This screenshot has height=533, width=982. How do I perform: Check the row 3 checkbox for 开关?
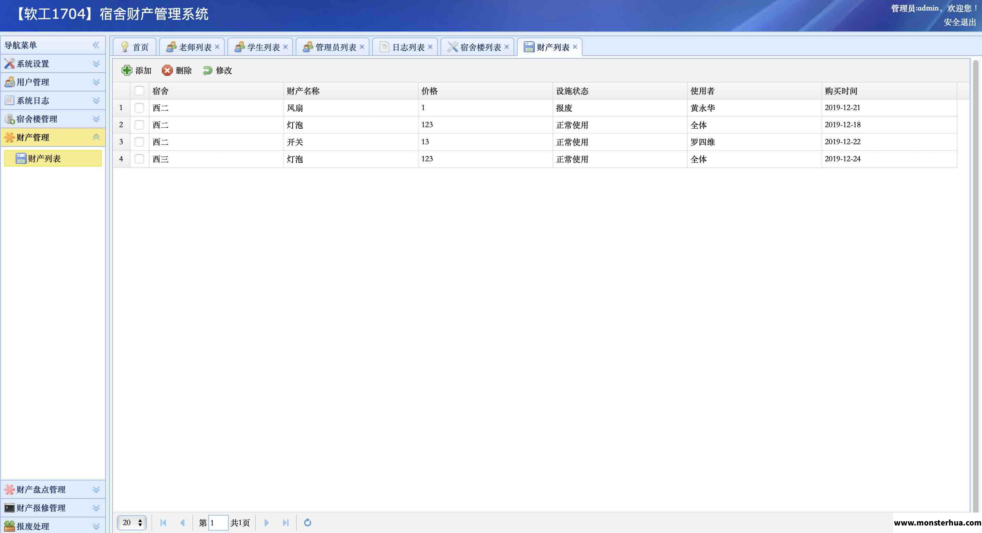point(139,142)
